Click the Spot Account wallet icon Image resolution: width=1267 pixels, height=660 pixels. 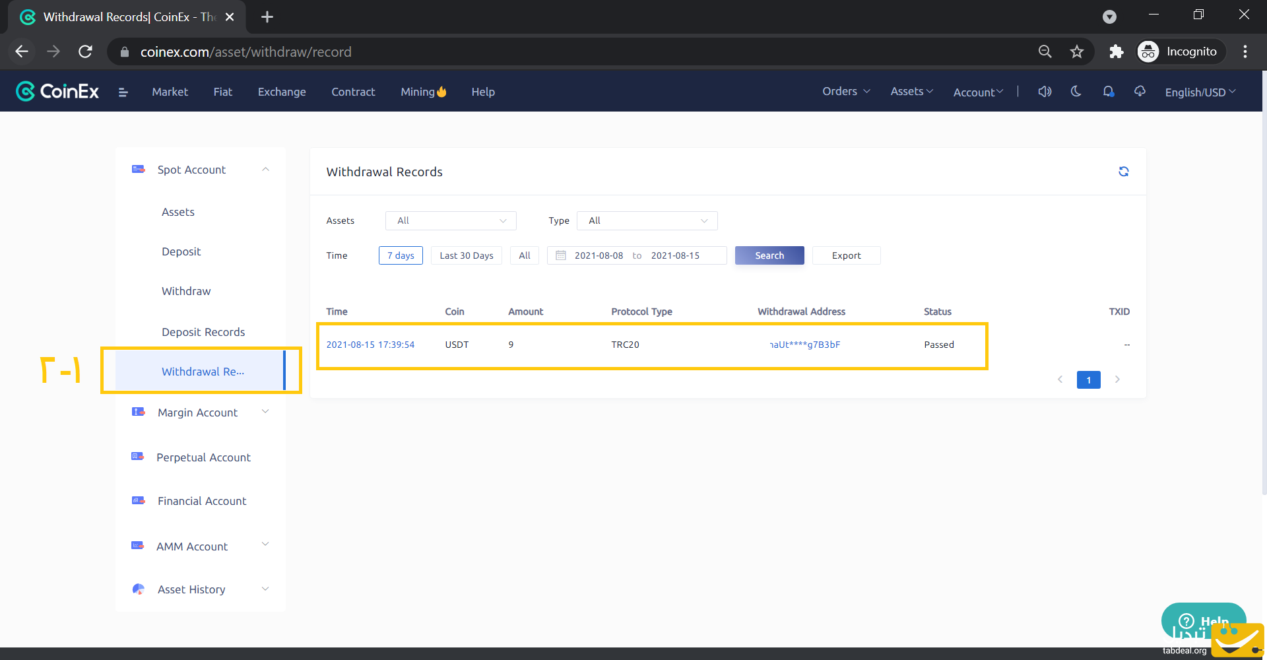pyautogui.click(x=139, y=170)
